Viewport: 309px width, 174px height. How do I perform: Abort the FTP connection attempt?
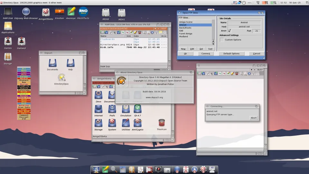pos(254,118)
